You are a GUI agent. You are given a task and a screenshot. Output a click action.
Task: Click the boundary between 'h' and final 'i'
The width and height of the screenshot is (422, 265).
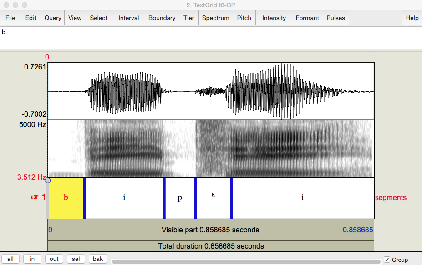(x=231, y=198)
